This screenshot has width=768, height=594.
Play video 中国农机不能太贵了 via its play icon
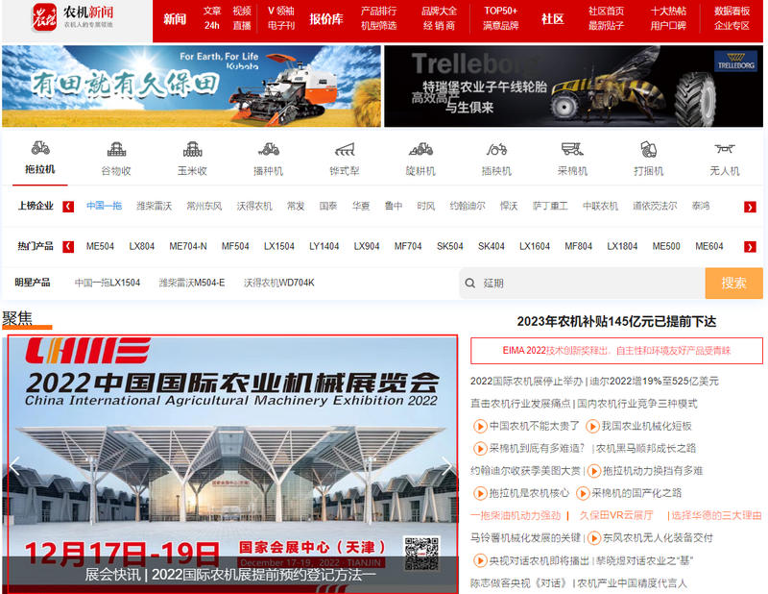click(479, 426)
